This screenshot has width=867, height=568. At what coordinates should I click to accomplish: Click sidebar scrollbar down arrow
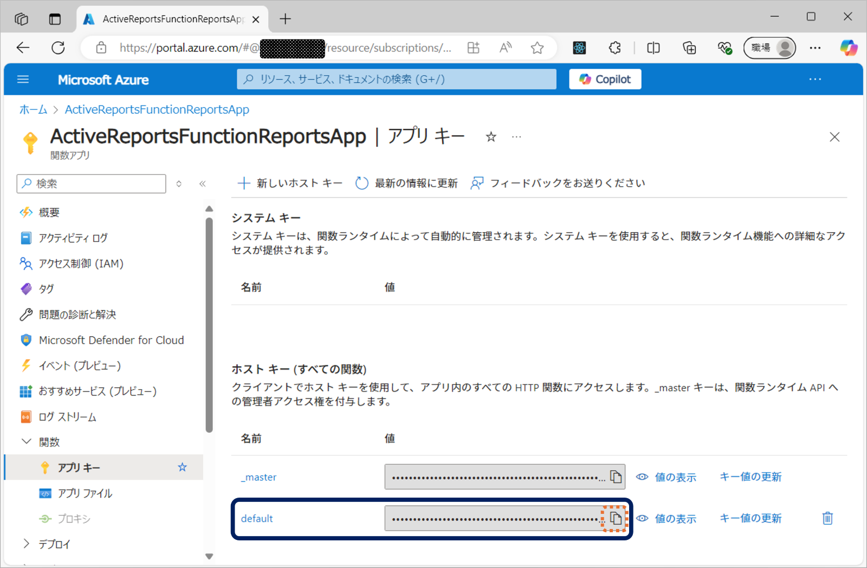[209, 556]
